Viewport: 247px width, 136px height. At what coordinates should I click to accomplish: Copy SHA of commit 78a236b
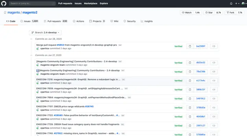tap(190, 72)
